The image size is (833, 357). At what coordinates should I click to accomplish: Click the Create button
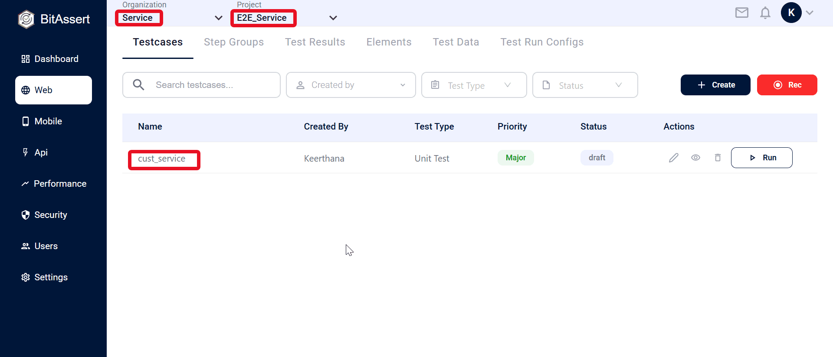(715, 85)
